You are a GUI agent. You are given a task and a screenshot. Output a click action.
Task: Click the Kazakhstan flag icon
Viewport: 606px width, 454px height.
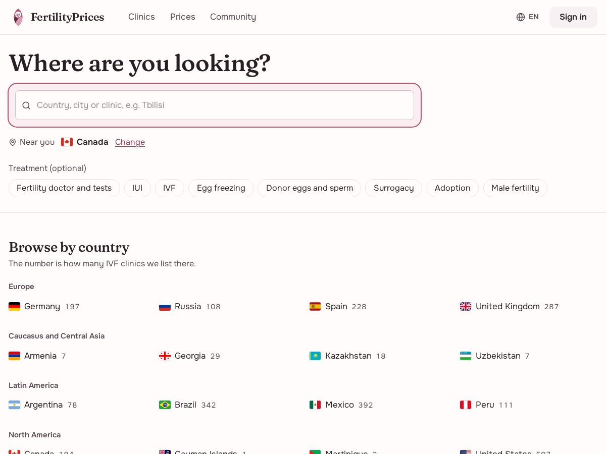(x=315, y=356)
